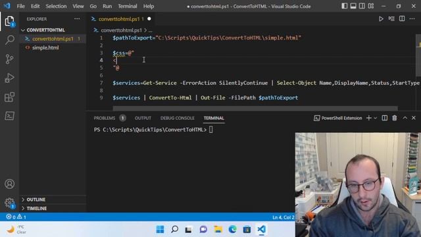Open Microsoft Edge from taskbar
This screenshot has height=237, width=421.
click(232, 229)
